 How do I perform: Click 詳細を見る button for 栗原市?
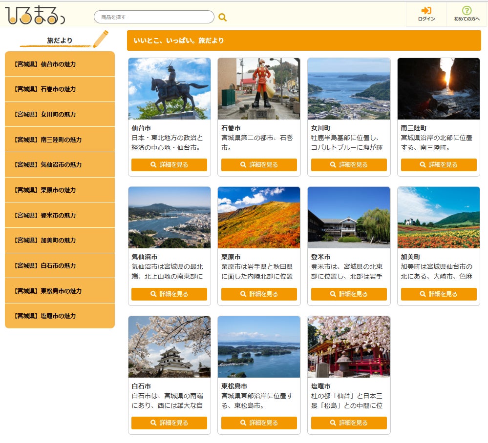point(259,294)
